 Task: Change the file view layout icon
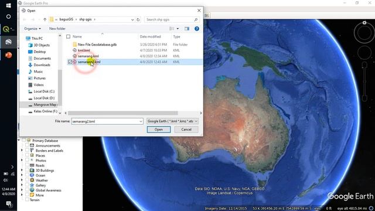(x=172, y=29)
